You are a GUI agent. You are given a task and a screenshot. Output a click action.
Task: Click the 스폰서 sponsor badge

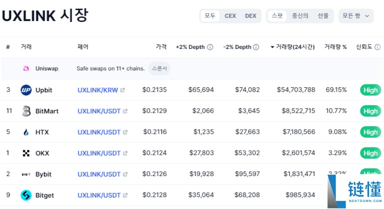coord(159,68)
